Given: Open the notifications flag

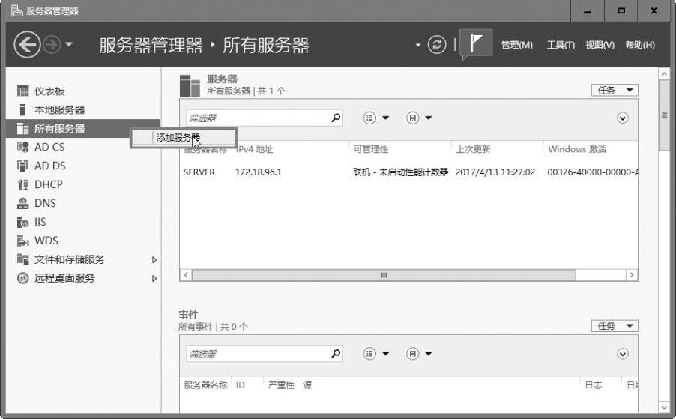Looking at the screenshot, I should 476,43.
